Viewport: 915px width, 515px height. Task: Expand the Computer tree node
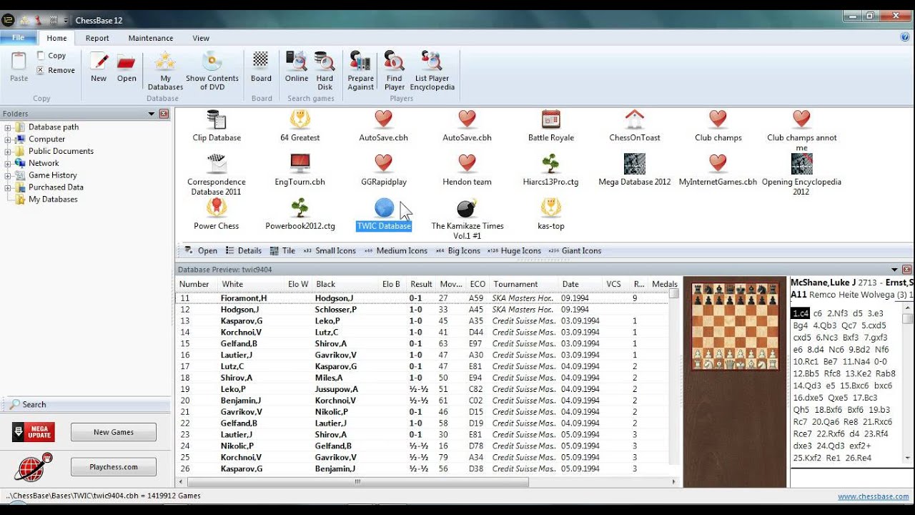(x=8, y=139)
